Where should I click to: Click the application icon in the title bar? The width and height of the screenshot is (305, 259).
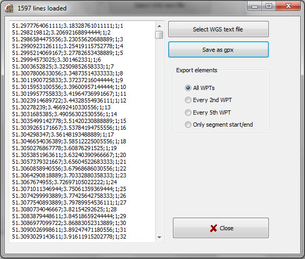[9, 8]
